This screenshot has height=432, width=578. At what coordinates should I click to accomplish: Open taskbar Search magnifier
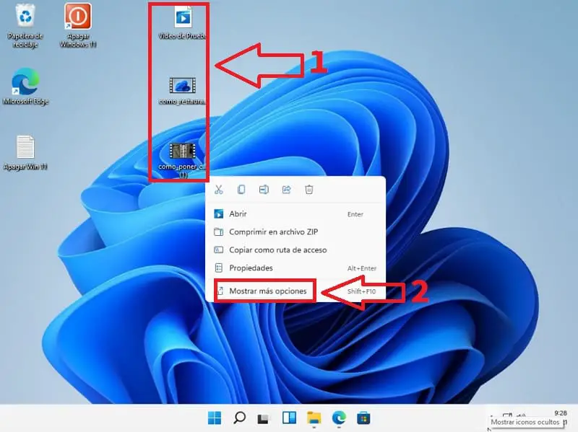[240, 418]
